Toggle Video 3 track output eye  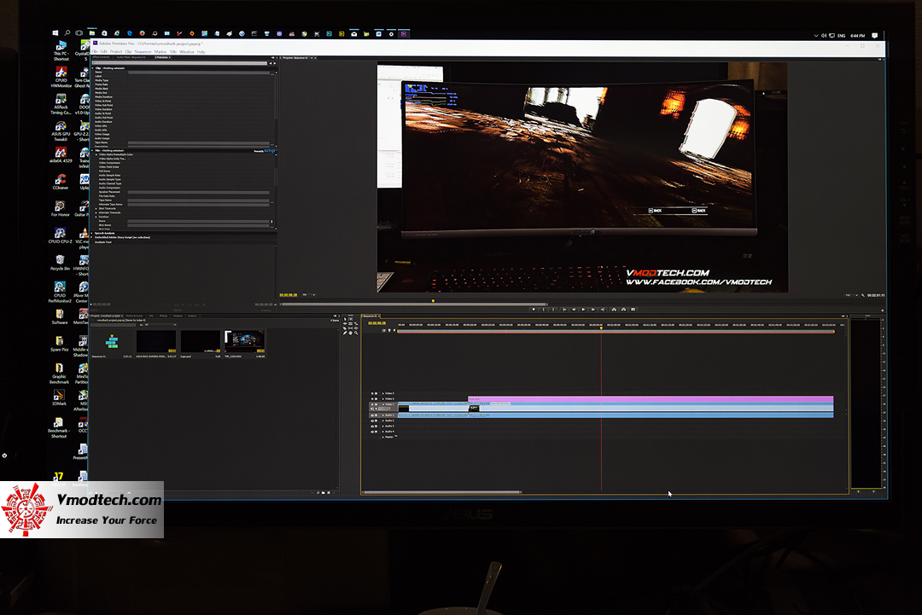372,393
